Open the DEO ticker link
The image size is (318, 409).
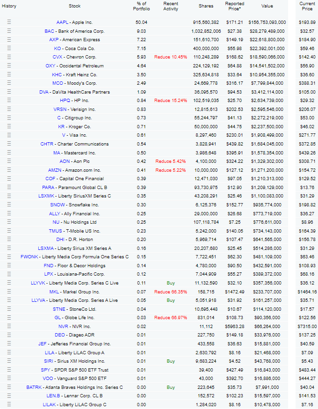tap(60, 335)
